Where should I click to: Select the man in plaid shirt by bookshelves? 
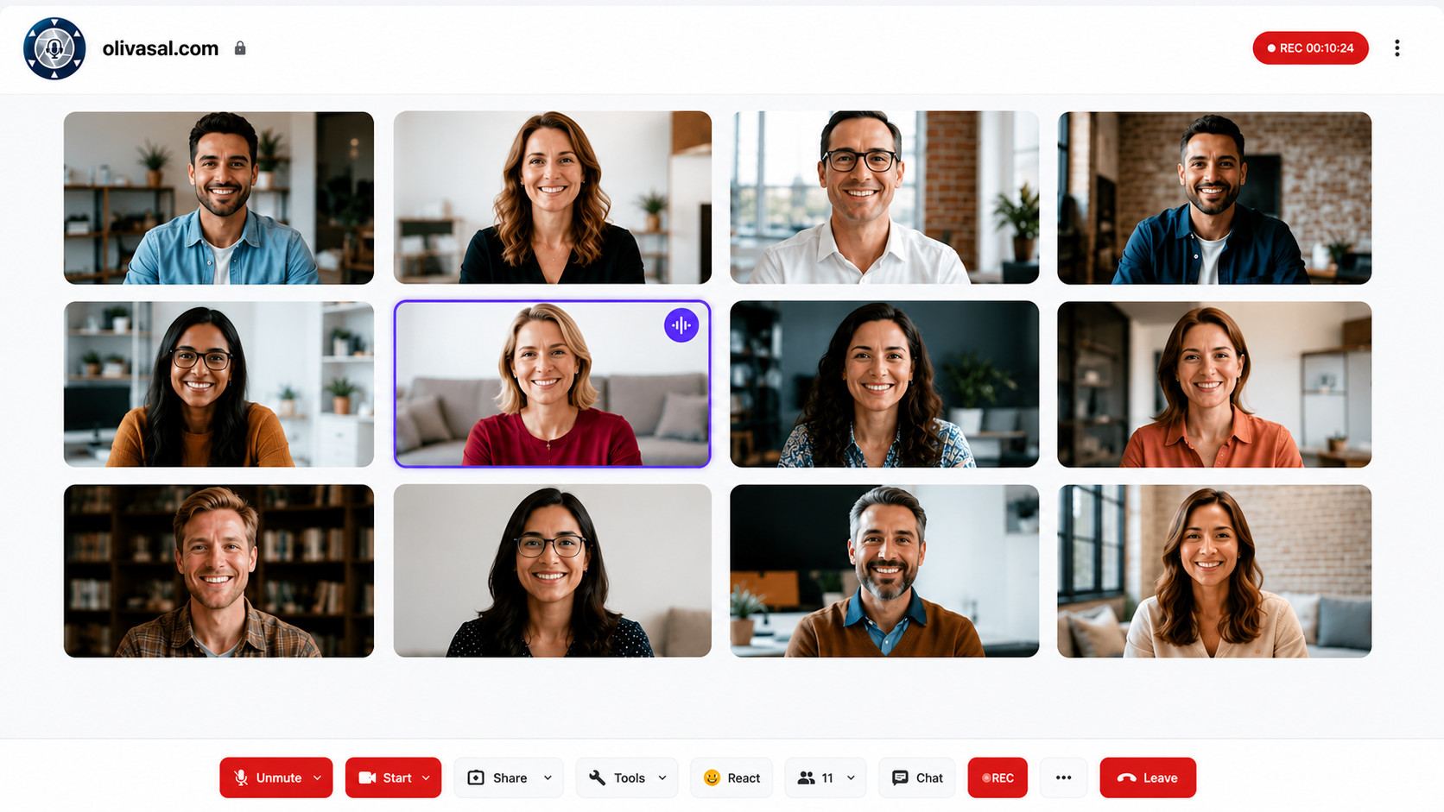[218, 570]
